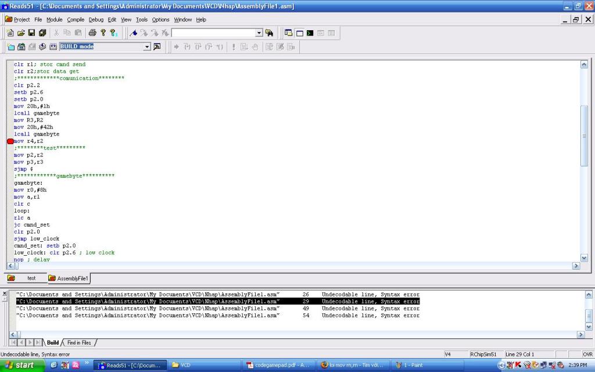The height and width of the screenshot is (372, 595).
Task: Click the new project icon on second toolbar
Action: point(10,46)
